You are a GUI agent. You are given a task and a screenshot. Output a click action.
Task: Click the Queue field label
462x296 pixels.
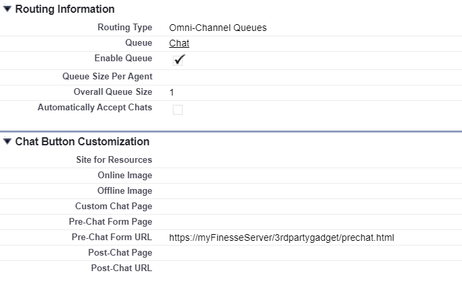pos(139,43)
